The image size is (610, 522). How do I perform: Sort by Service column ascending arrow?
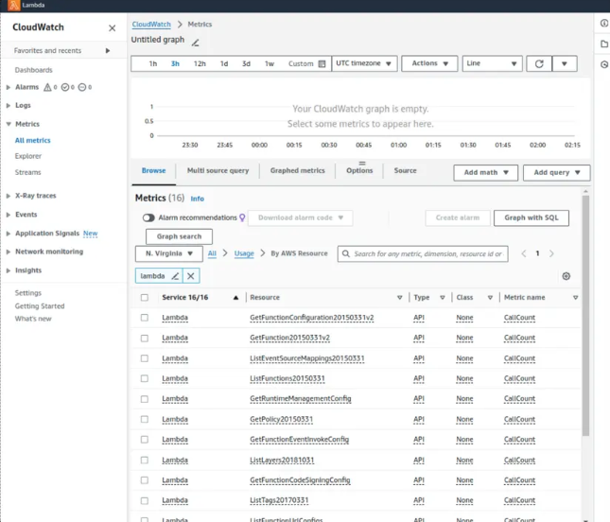pos(235,298)
